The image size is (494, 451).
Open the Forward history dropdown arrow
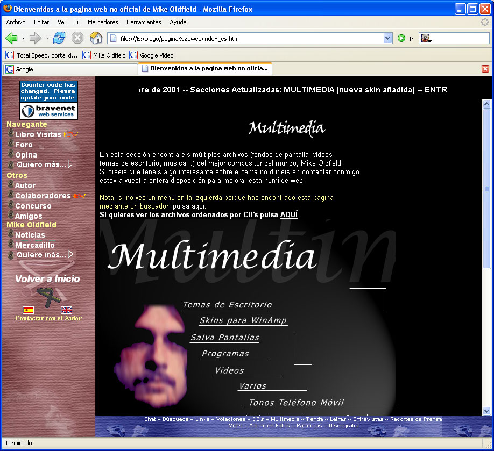[47, 38]
